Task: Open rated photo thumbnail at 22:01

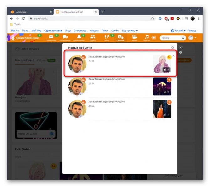Action: click(162, 64)
